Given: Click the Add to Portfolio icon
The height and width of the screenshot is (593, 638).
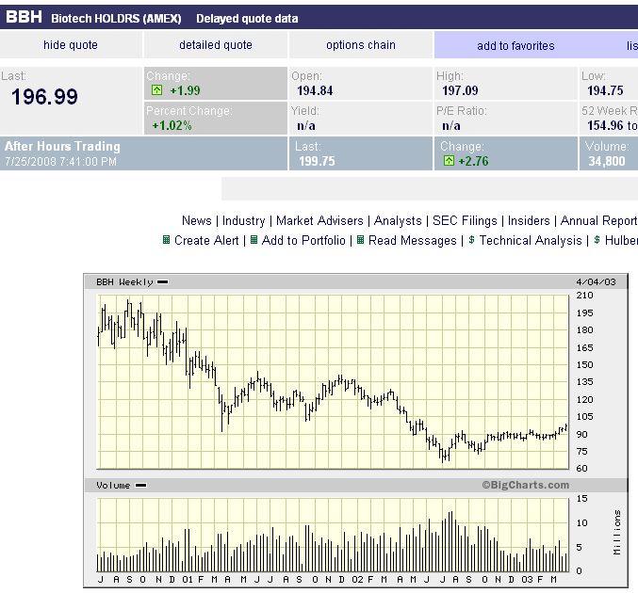Looking at the screenshot, I should (254, 241).
